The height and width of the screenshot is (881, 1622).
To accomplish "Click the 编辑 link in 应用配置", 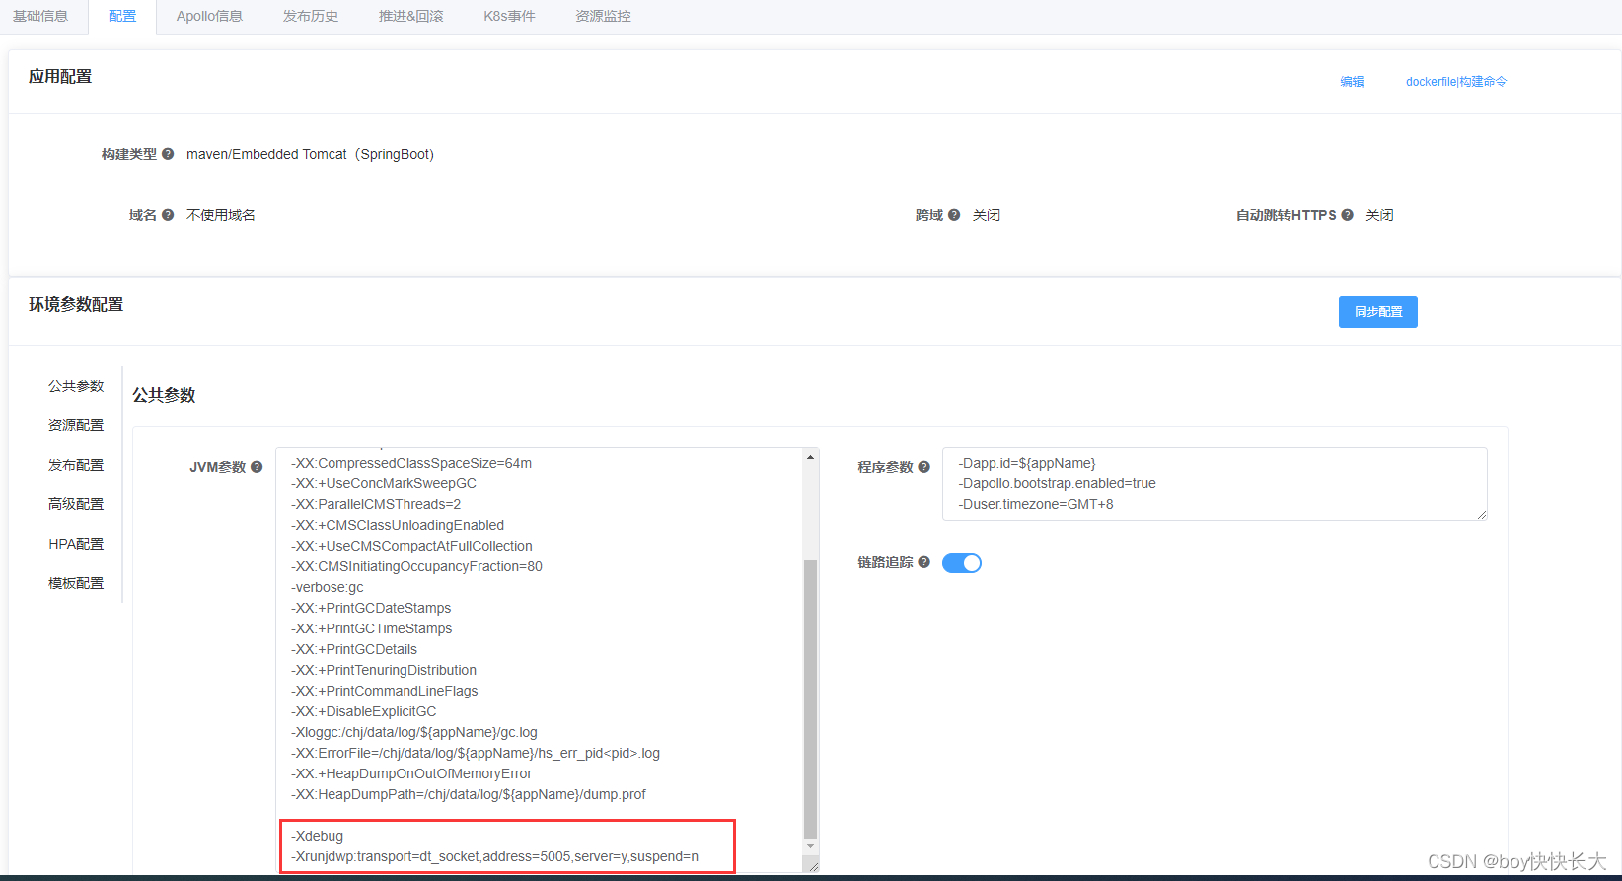I will coord(1352,82).
